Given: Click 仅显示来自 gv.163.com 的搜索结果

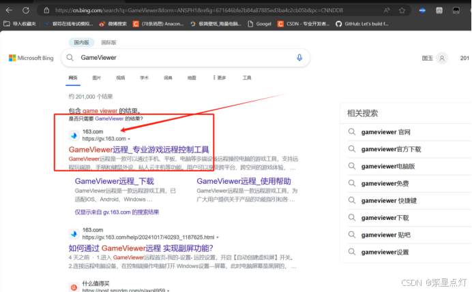Looking at the screenshot, I should [117, 212].
